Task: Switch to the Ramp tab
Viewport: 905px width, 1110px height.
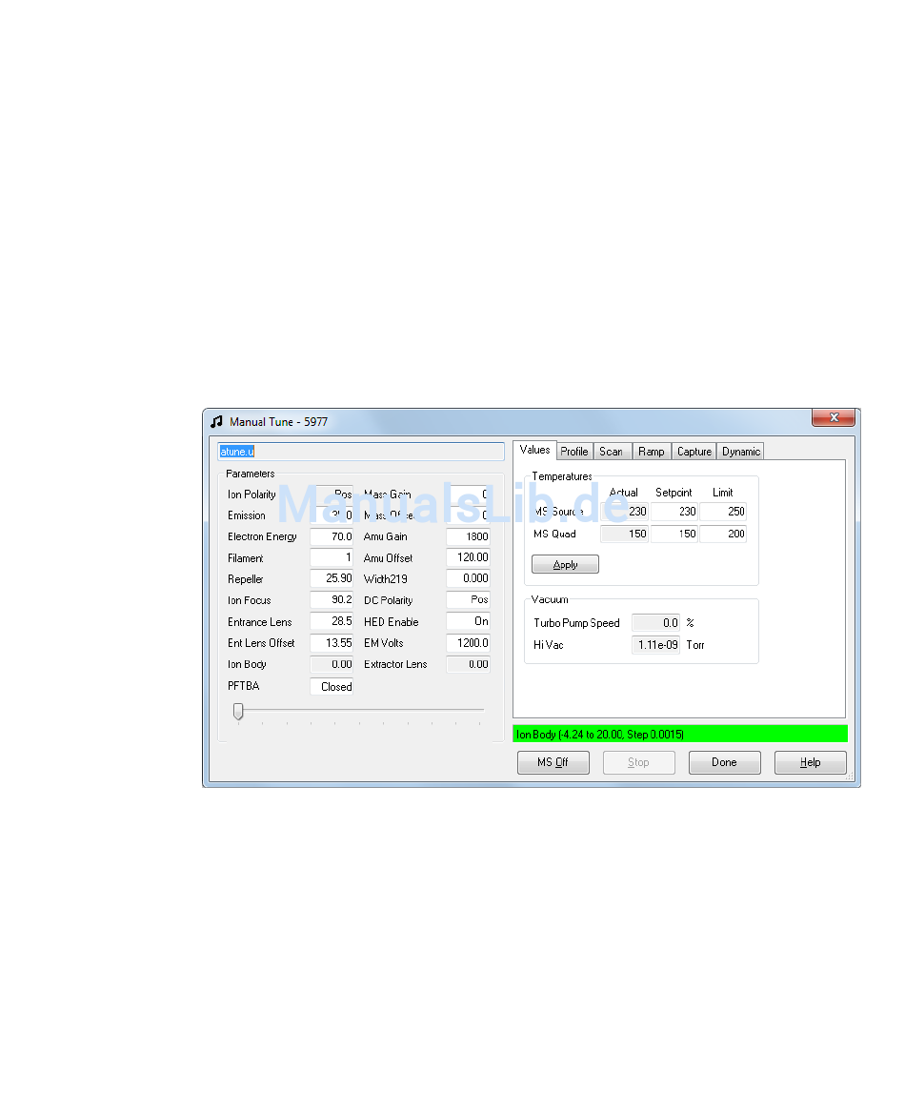Action: tap(651, 451)
